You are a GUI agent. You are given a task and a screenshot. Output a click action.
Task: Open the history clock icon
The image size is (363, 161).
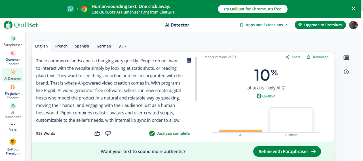click(x=346, y=72)
